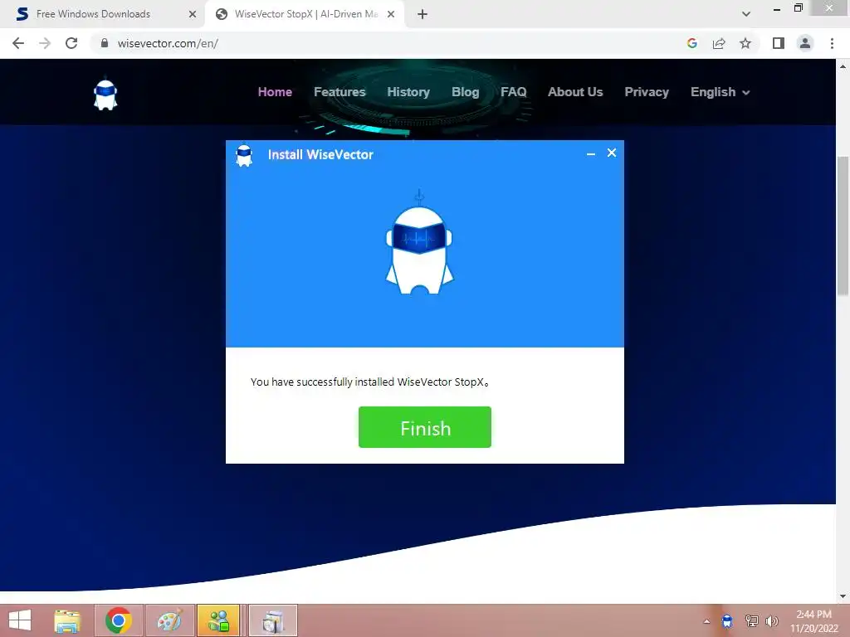View site security lock info
Image resolution: width=850 pixels, height=637 pixels.
(x=105, y=43)
